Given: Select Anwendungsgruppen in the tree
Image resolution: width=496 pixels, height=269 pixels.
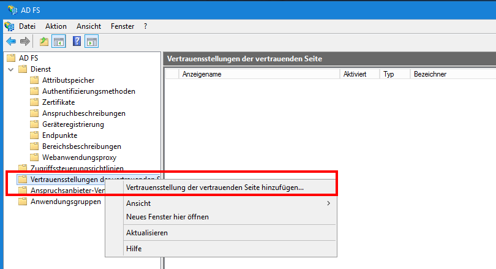Looking at the screenshot, I should click(66, 202).
